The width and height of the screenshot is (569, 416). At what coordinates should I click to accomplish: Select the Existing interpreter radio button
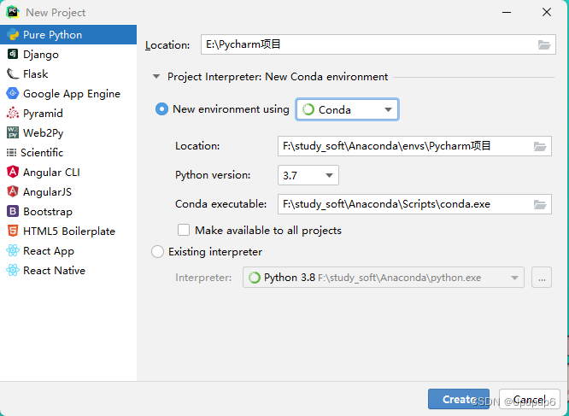(157, 252)
